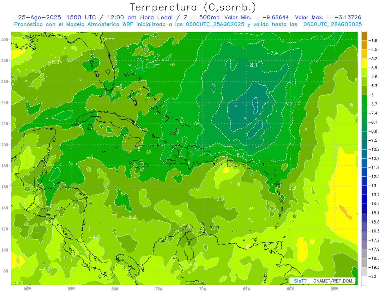Click the 'Valor Min. = -9.68644' readout
This screenshot has height=293, width=379.
click(257, 18)
